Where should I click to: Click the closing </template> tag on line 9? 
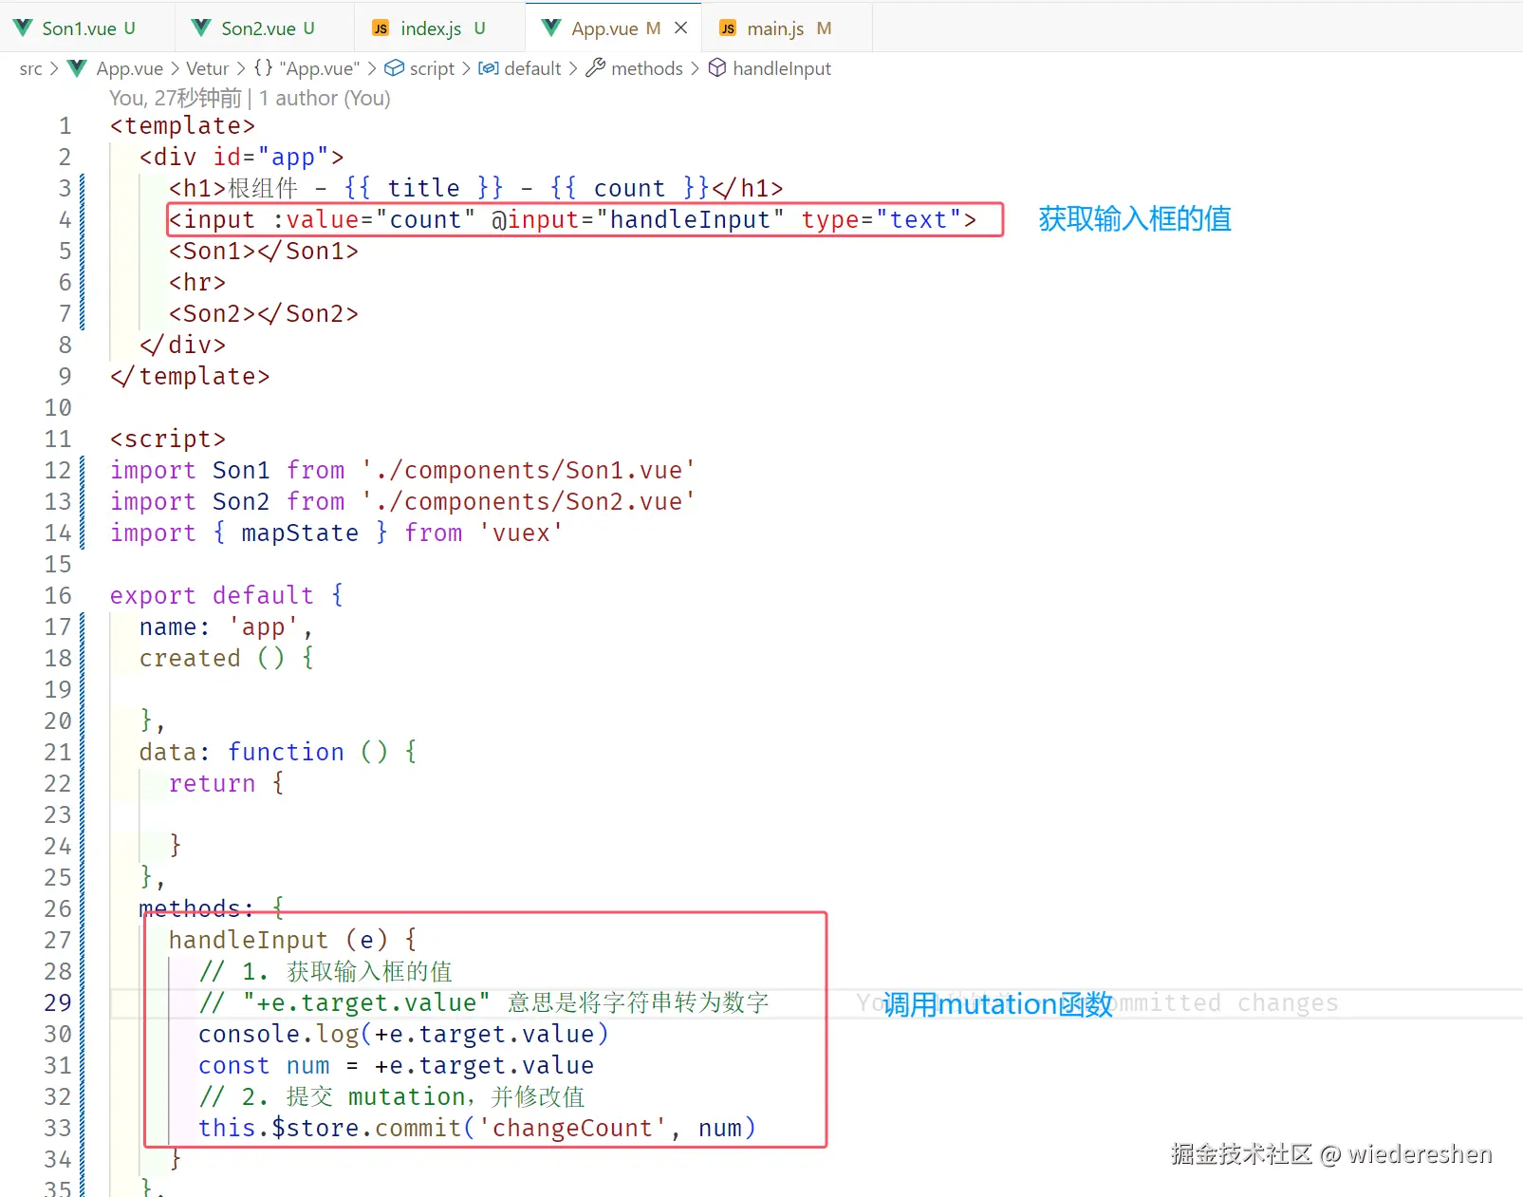click(190, 377)
